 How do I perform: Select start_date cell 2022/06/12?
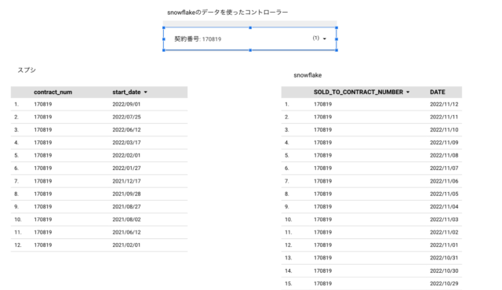click(x=126, y=130)
